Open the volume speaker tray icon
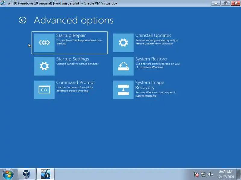This screenshot has height=180, width=241. [210, 174]
